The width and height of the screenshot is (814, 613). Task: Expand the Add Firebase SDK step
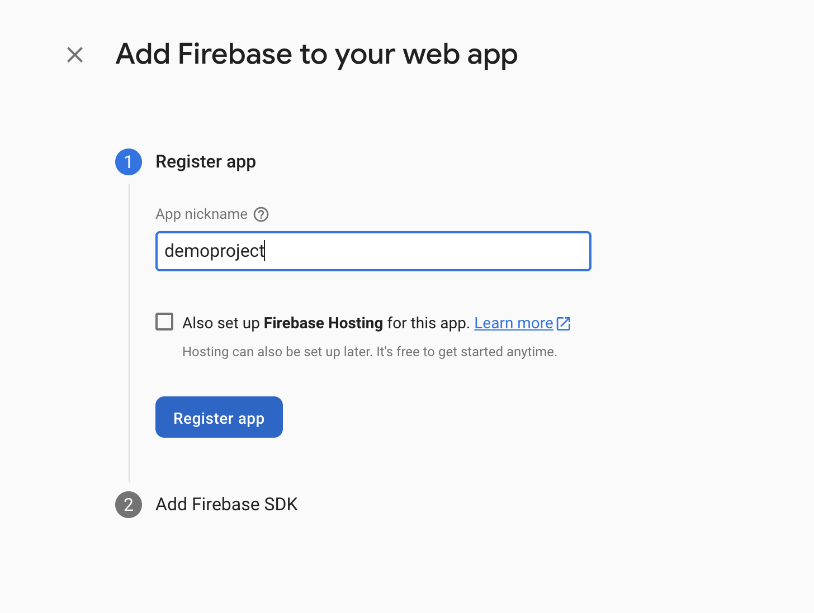(226, 505)
